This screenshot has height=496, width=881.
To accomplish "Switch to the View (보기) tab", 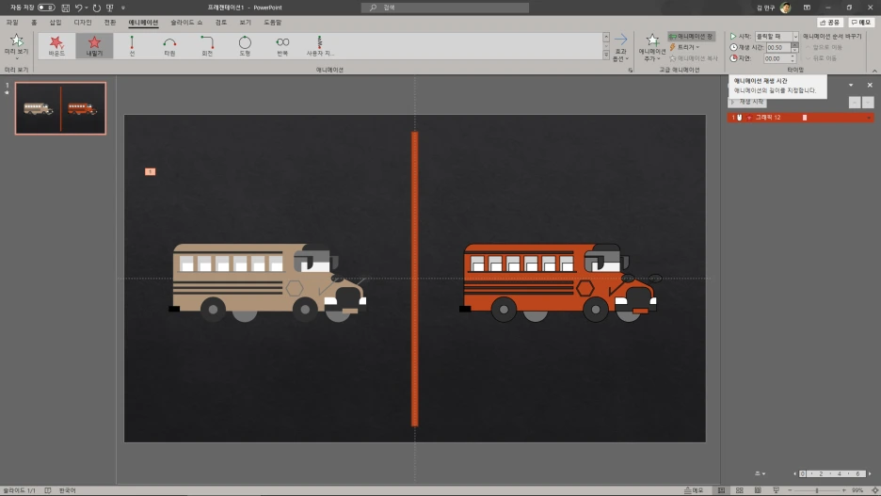I will pos(246,23).
